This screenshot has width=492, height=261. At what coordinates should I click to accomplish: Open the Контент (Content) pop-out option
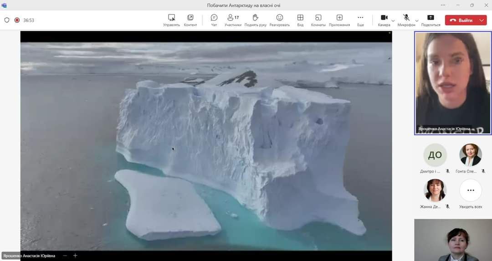point(190,18)
